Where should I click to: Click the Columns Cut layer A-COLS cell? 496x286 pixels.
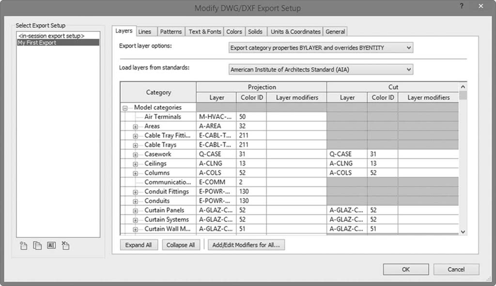[347, 172]
